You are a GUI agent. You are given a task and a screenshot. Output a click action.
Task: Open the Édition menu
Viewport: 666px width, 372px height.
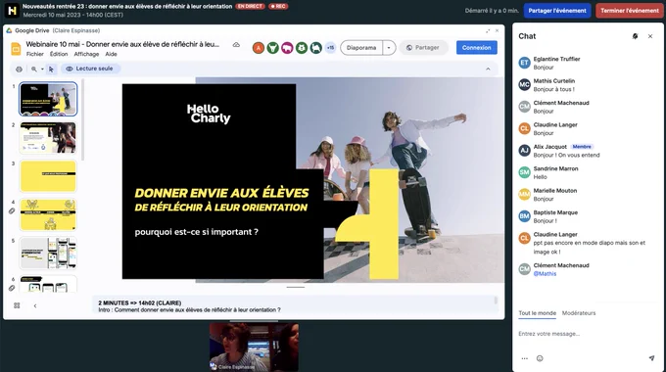click(x=59, y=54)
